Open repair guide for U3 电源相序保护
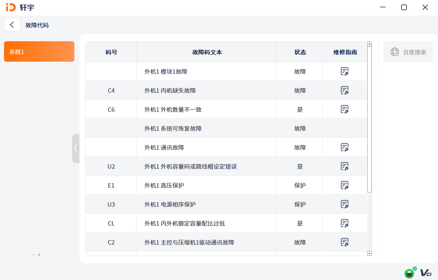The width and height of the screenshot is (438, 280). click(344, 204)
